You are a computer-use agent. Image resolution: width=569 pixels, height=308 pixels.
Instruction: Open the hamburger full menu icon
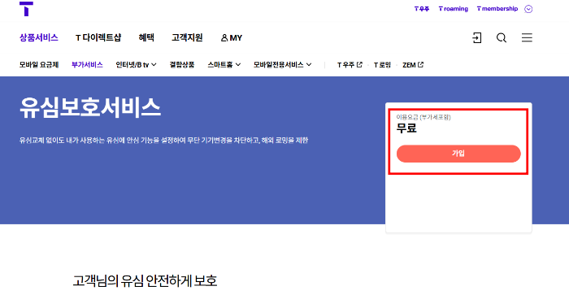point(527,37)
